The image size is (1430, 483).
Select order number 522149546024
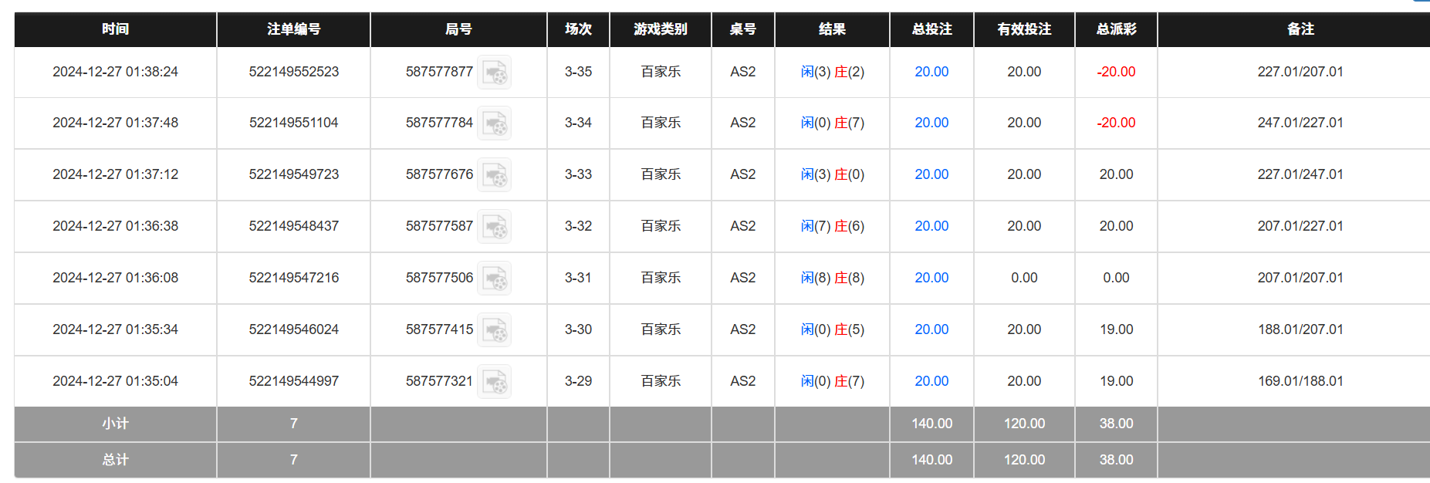293,329
